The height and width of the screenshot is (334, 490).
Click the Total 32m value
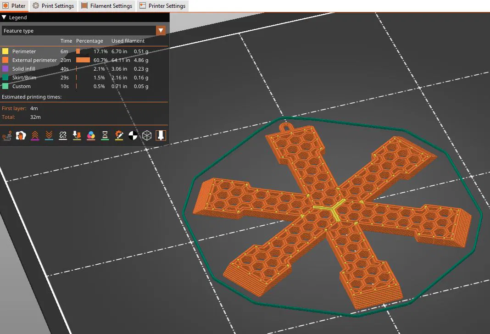click(x=35, y=117)
